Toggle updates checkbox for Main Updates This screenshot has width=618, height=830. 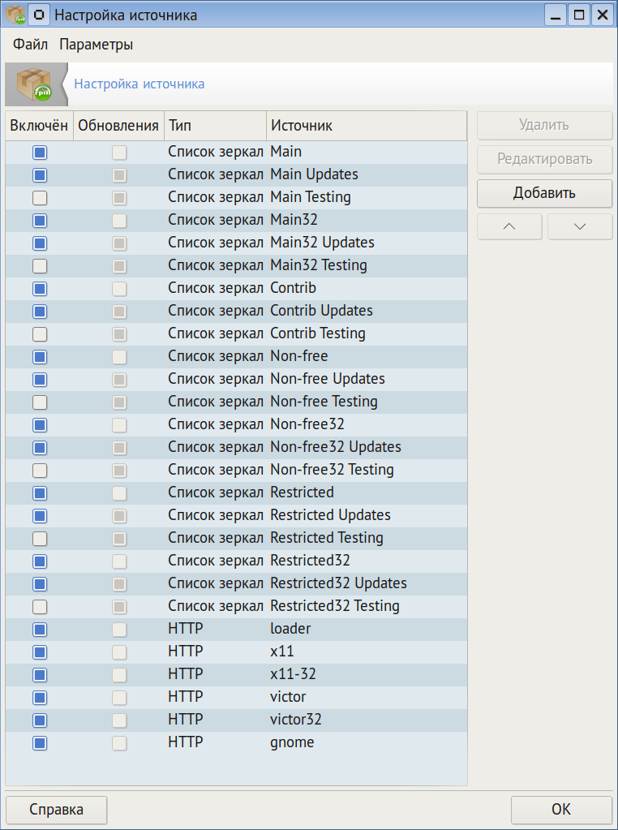tap(119, 175)
